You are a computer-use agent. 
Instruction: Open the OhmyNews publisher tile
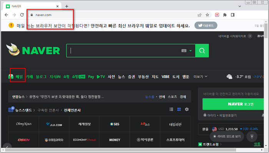pyautogui.click(x=24, y=124)
